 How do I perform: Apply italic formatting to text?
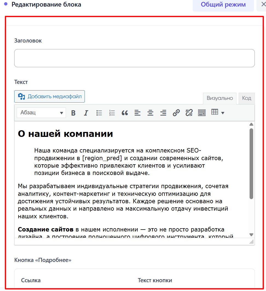pos(86,113)
